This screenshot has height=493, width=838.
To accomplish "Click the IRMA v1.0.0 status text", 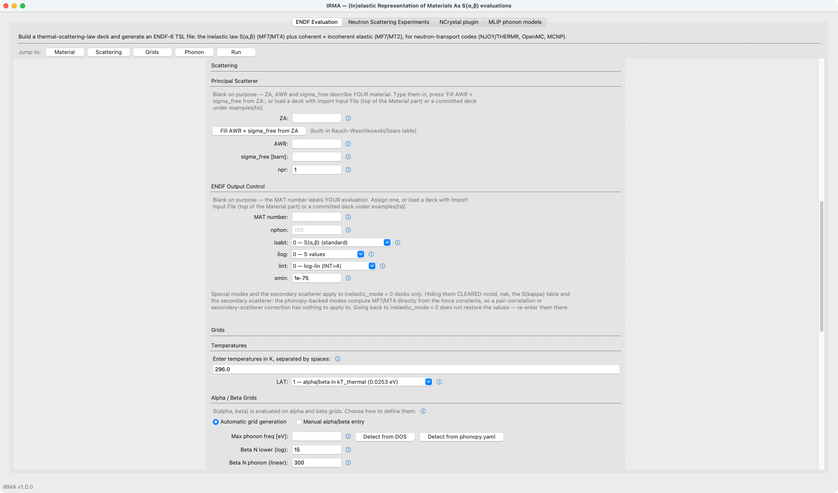I will 18,487.
